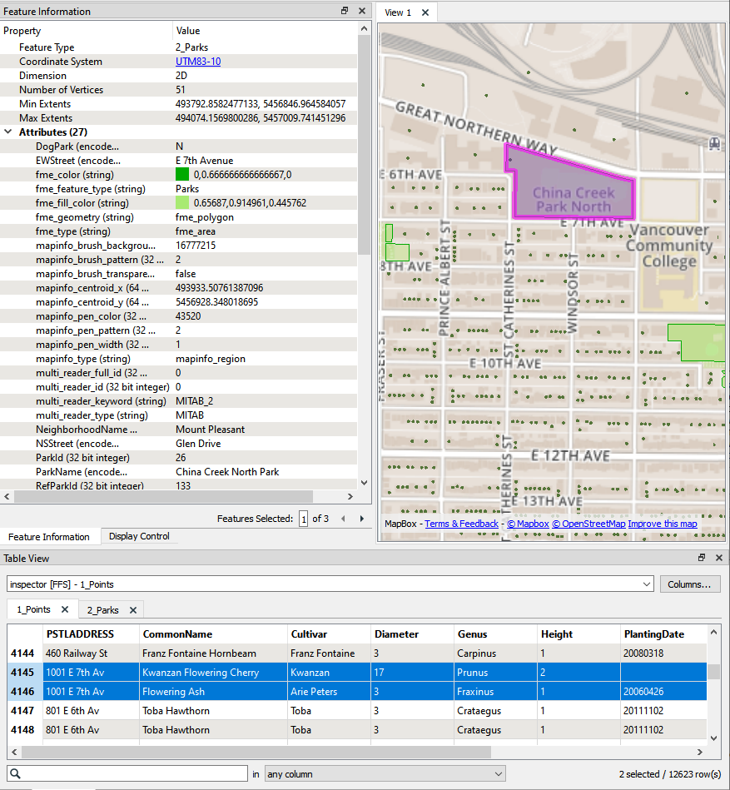This screenshot has width=730, height=790.
Task: Go to next selected feature arrow
Action: point(362,519)
